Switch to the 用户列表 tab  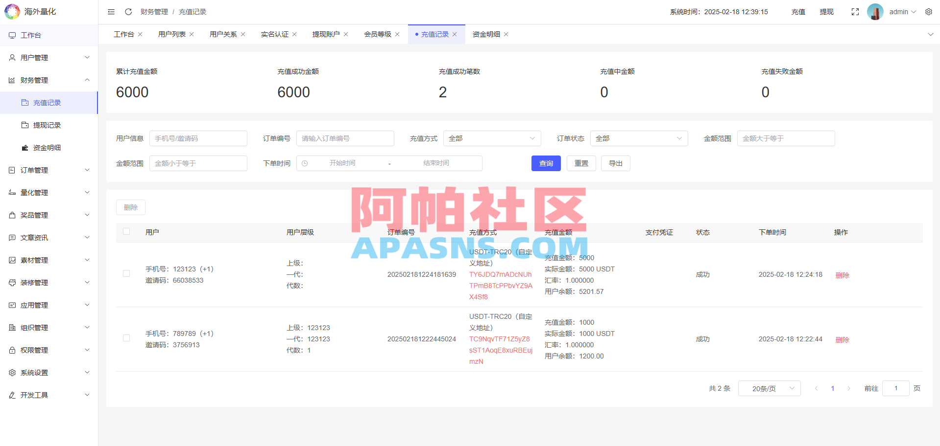click(x=171, y=34)
